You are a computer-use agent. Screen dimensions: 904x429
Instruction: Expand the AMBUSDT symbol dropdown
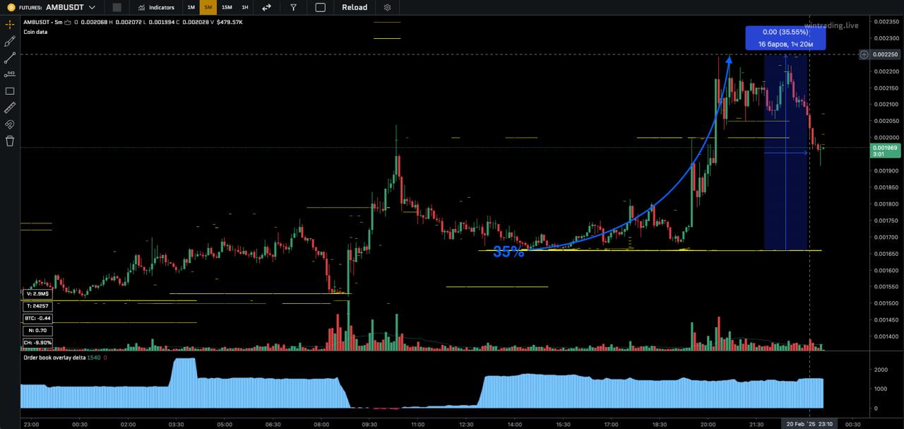coord(92,7)
